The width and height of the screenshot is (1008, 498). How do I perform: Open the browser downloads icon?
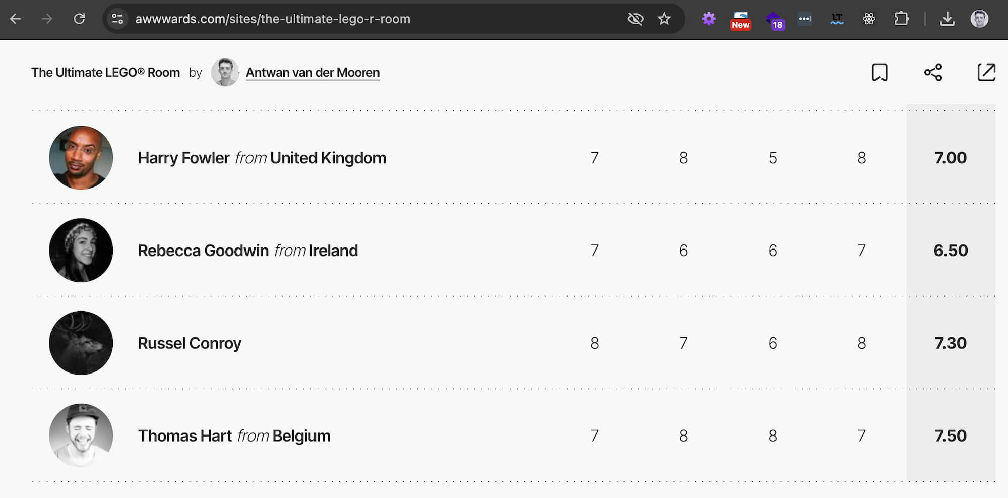(x=947, y=19)
